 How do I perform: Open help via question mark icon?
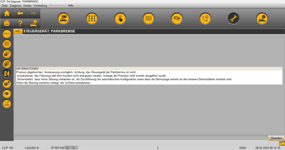tap(20, 23)
